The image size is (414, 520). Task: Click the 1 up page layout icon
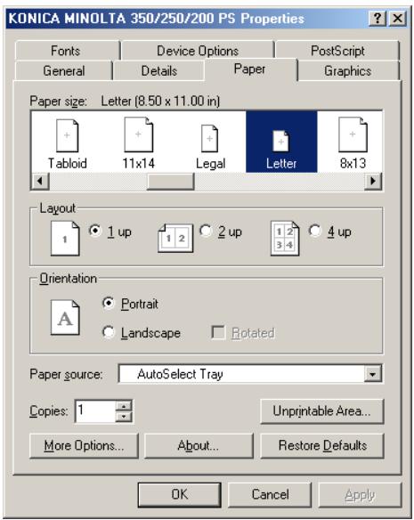pos(65,239)
